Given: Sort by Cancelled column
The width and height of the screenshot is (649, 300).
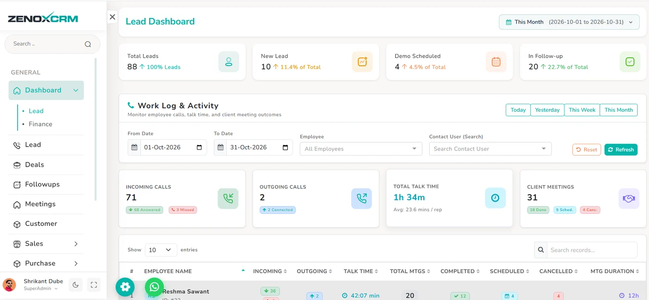Looking at the screenshot, I should coord(558,271).
